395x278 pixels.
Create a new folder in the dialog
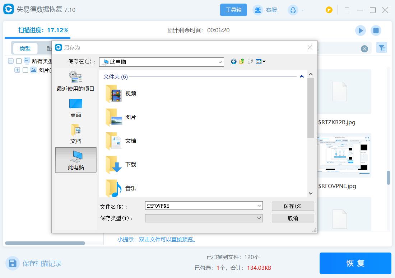pyautogui.click(x=251, y=61)
